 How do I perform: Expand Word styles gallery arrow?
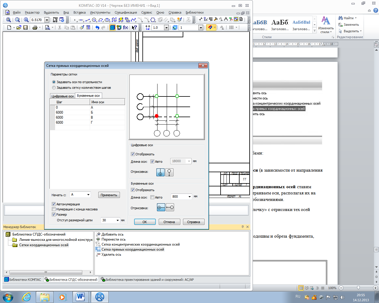click(314, 31)
